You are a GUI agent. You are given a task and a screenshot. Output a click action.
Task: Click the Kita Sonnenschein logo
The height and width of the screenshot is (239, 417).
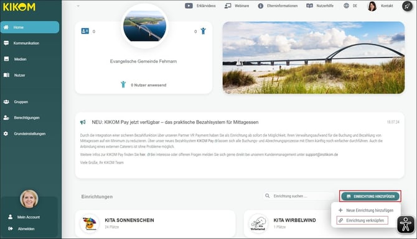[90, 223]
